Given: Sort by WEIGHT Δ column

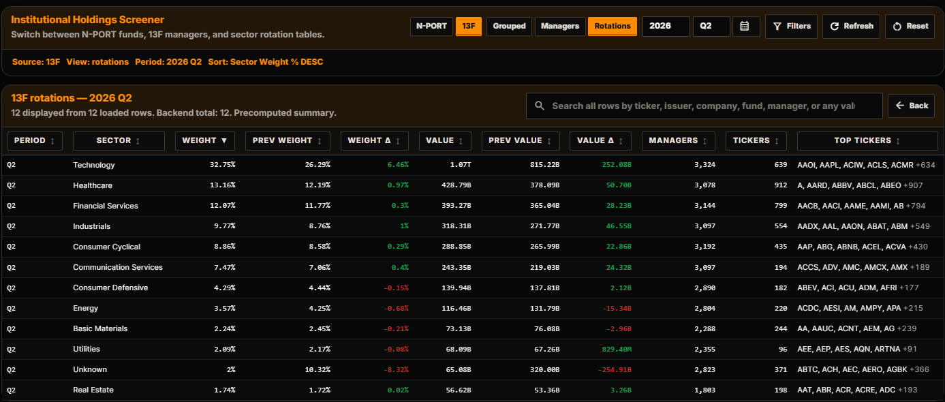Looking at the screenshot, I should [374, 140].
